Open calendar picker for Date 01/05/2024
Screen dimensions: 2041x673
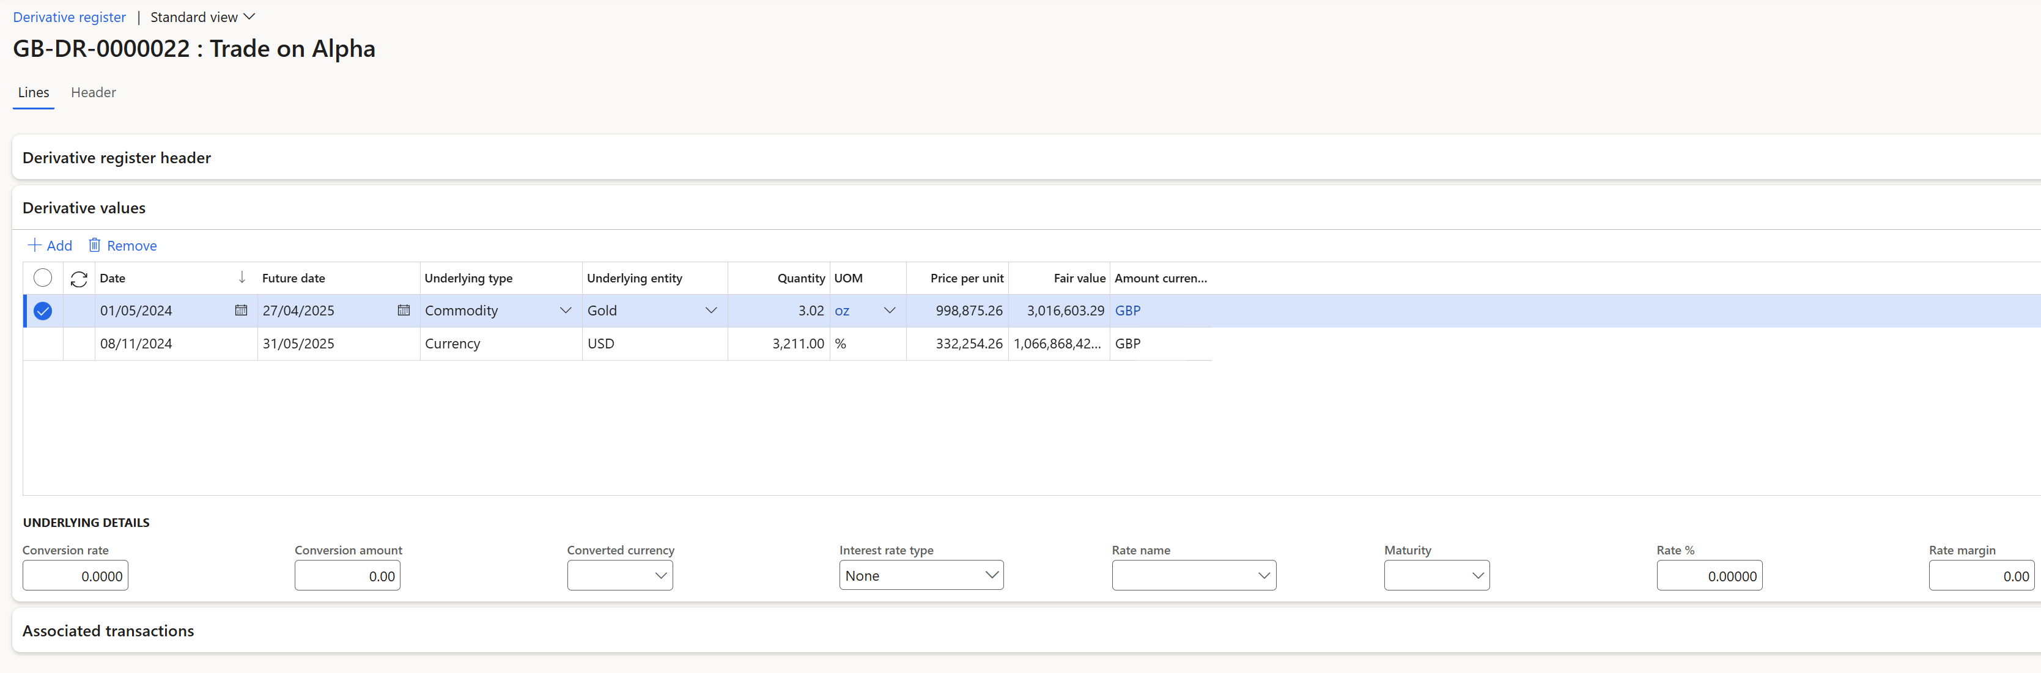[x=241, y=311]
